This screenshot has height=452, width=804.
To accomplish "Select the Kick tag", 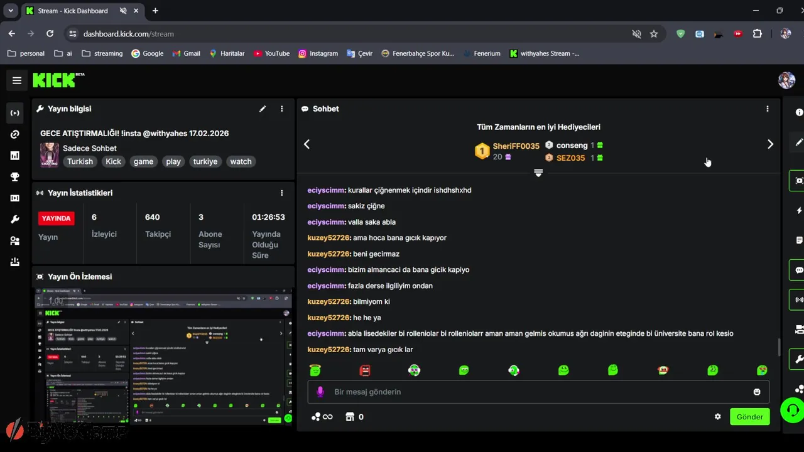I will coord(113,161).
